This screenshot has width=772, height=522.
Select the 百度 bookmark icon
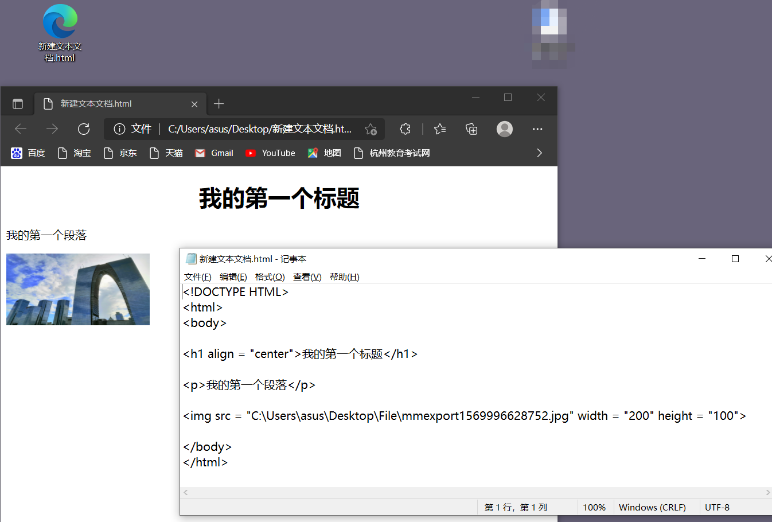[x=16, y=153]
